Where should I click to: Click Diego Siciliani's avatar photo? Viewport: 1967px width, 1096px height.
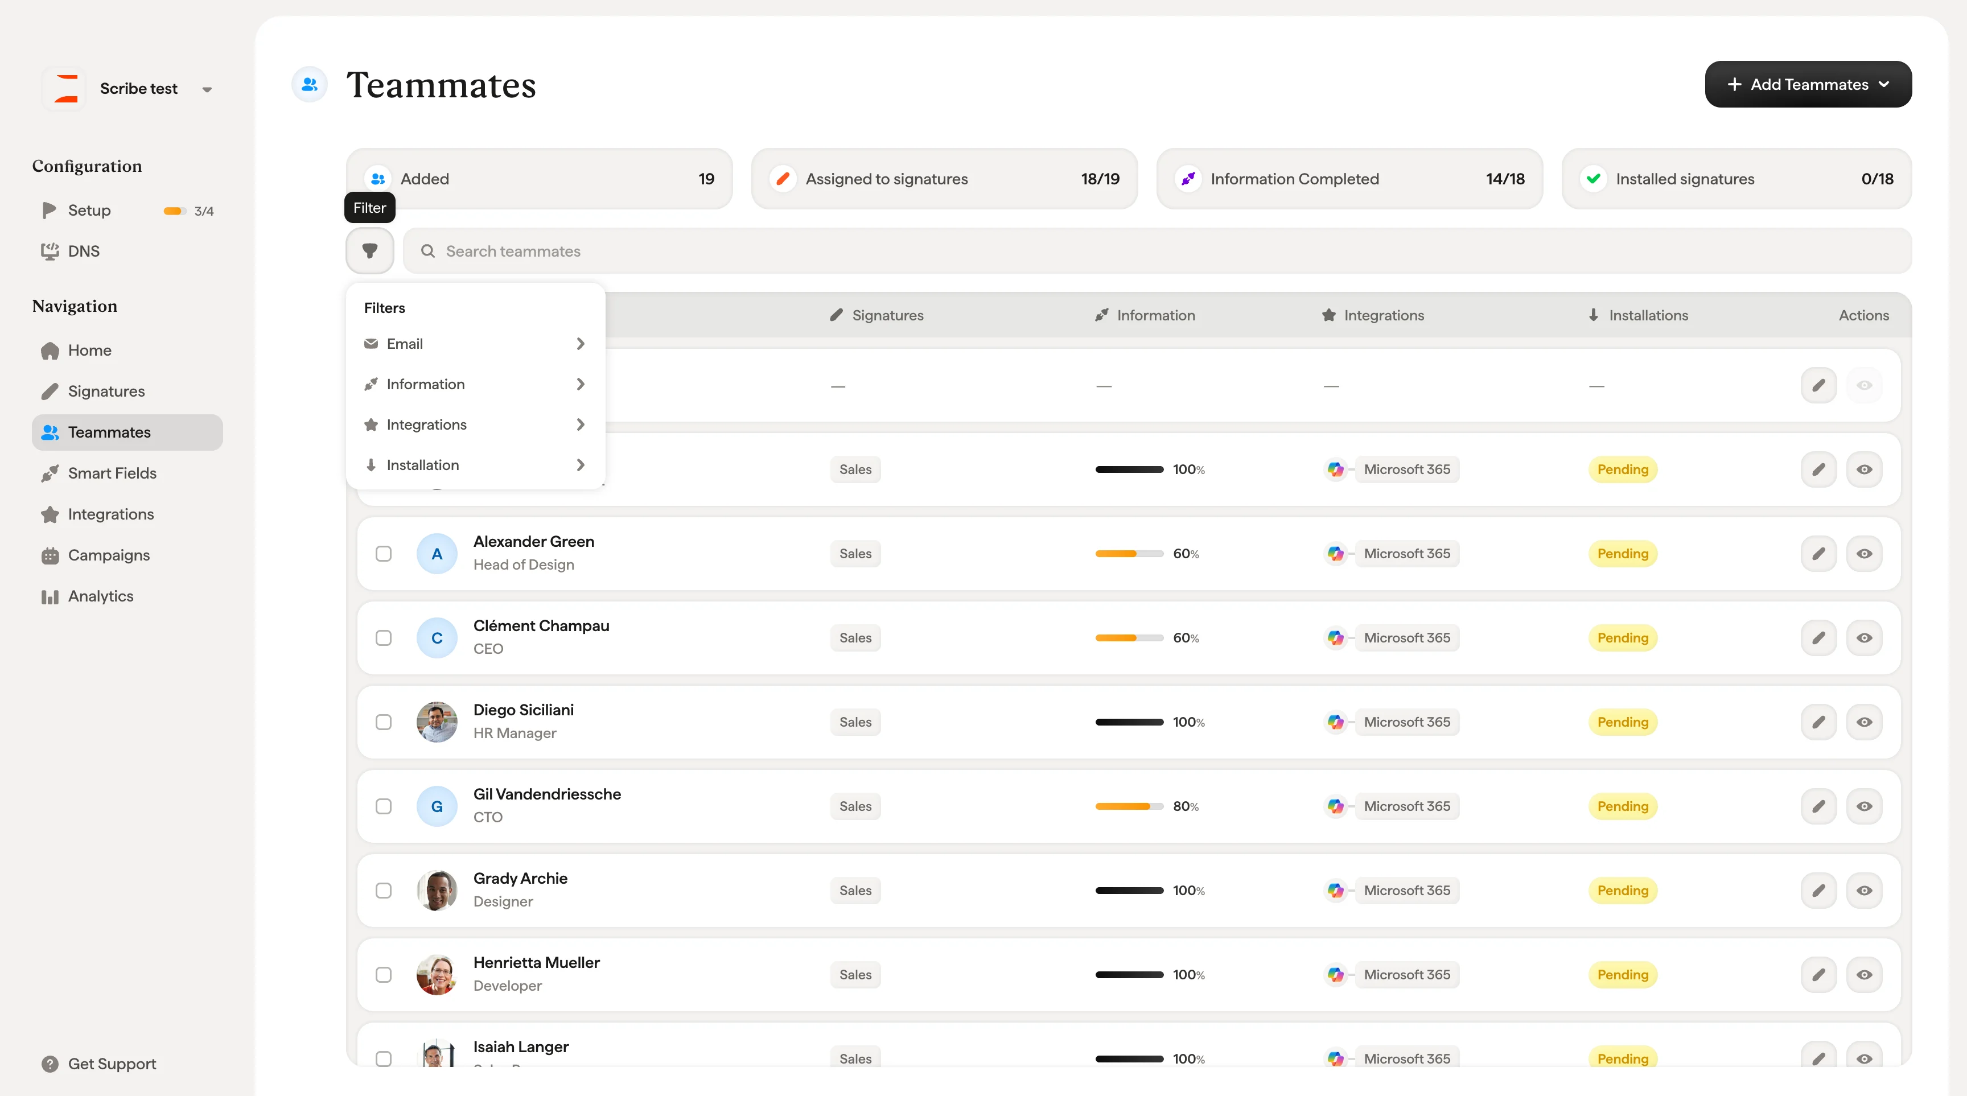437,722
